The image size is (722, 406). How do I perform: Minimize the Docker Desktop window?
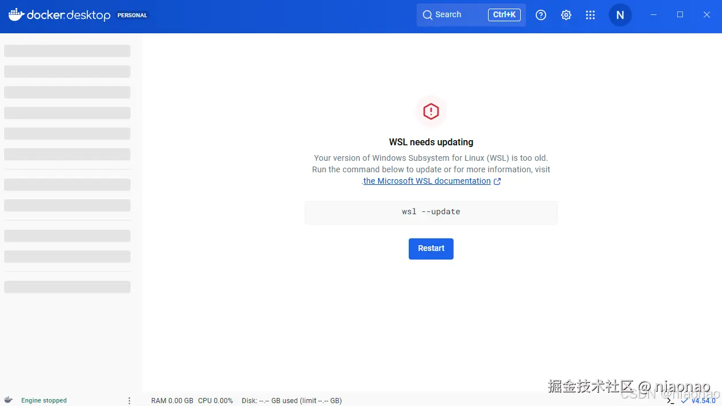click(654, 15)
